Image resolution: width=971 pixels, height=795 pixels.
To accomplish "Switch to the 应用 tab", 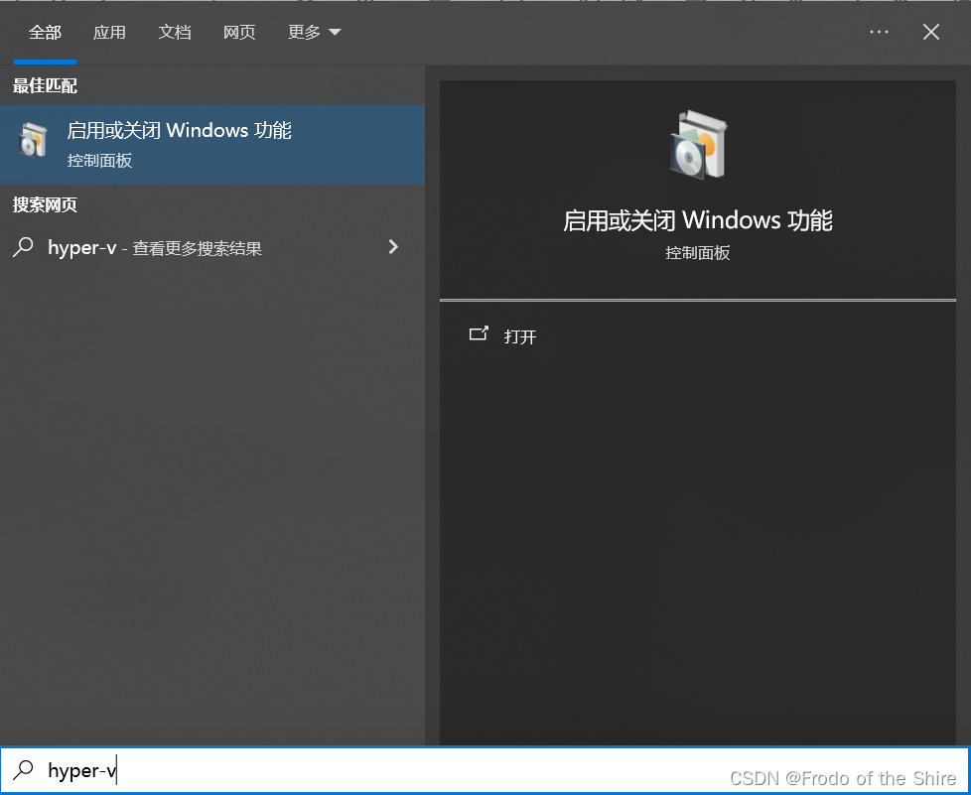I will pos(109,32).
